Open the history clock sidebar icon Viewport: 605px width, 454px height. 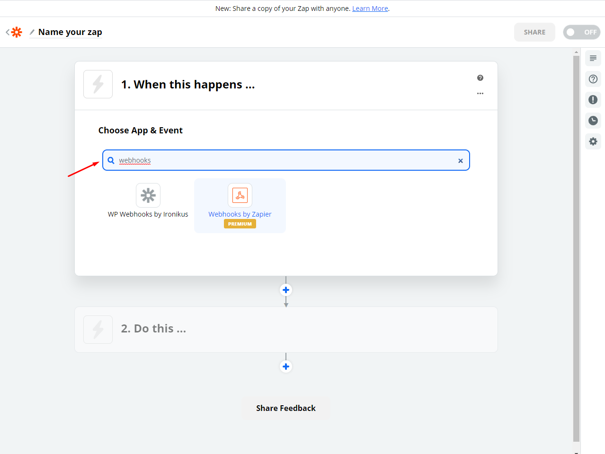593,121
